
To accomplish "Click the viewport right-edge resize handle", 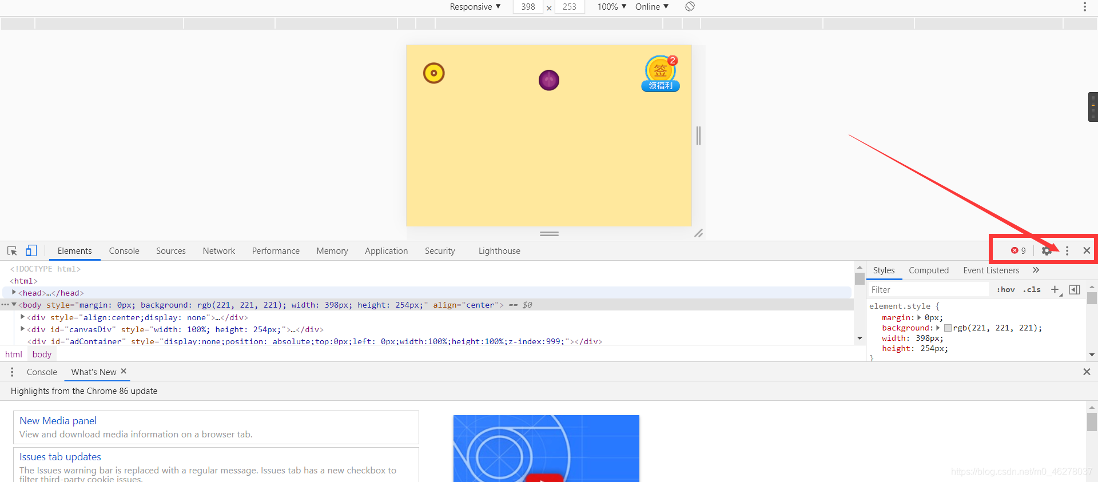I will [x=698, y=136].
